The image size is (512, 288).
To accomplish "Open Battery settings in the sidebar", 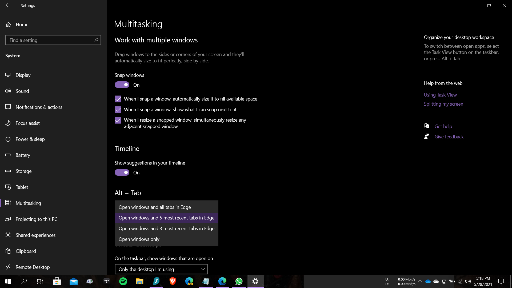I will 23,155.
